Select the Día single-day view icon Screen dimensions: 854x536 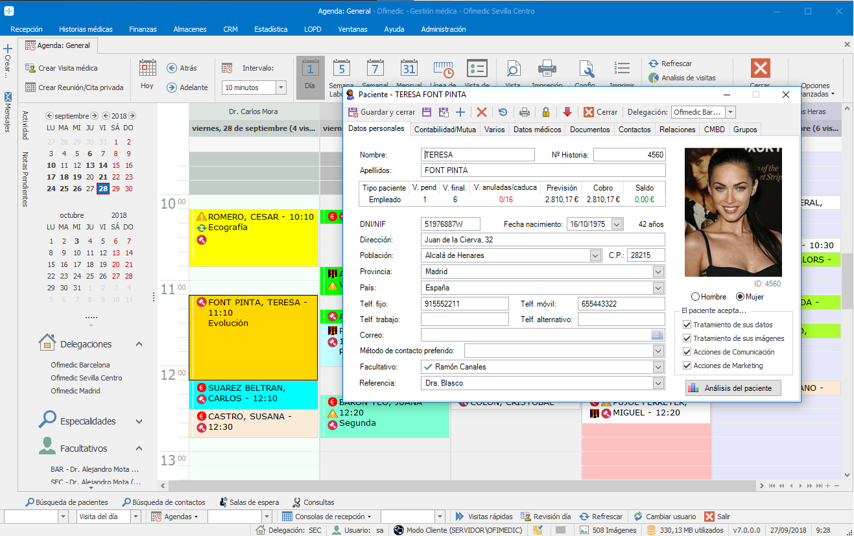point(310,70)
